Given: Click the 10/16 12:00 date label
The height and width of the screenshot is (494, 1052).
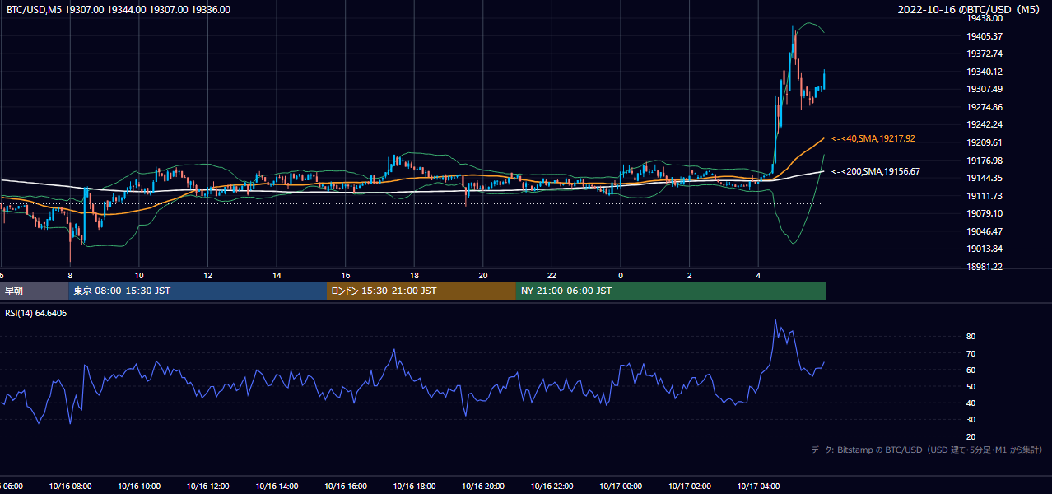Looking at the screenshot, I should (x=208, y=487).
